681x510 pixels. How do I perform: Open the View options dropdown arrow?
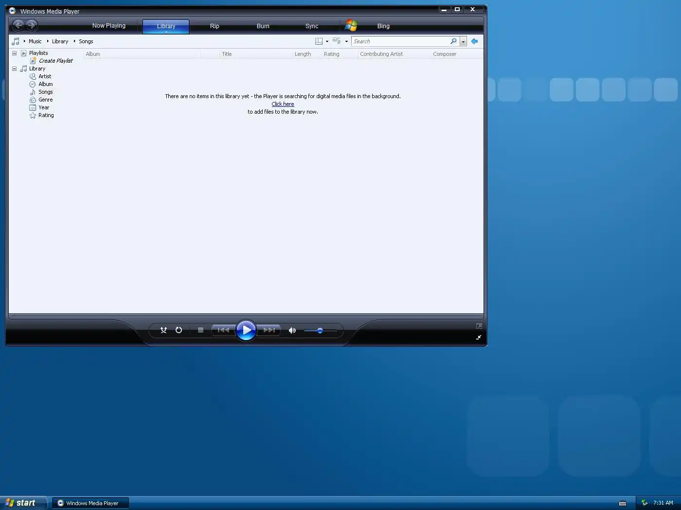[x=346, y=42]
